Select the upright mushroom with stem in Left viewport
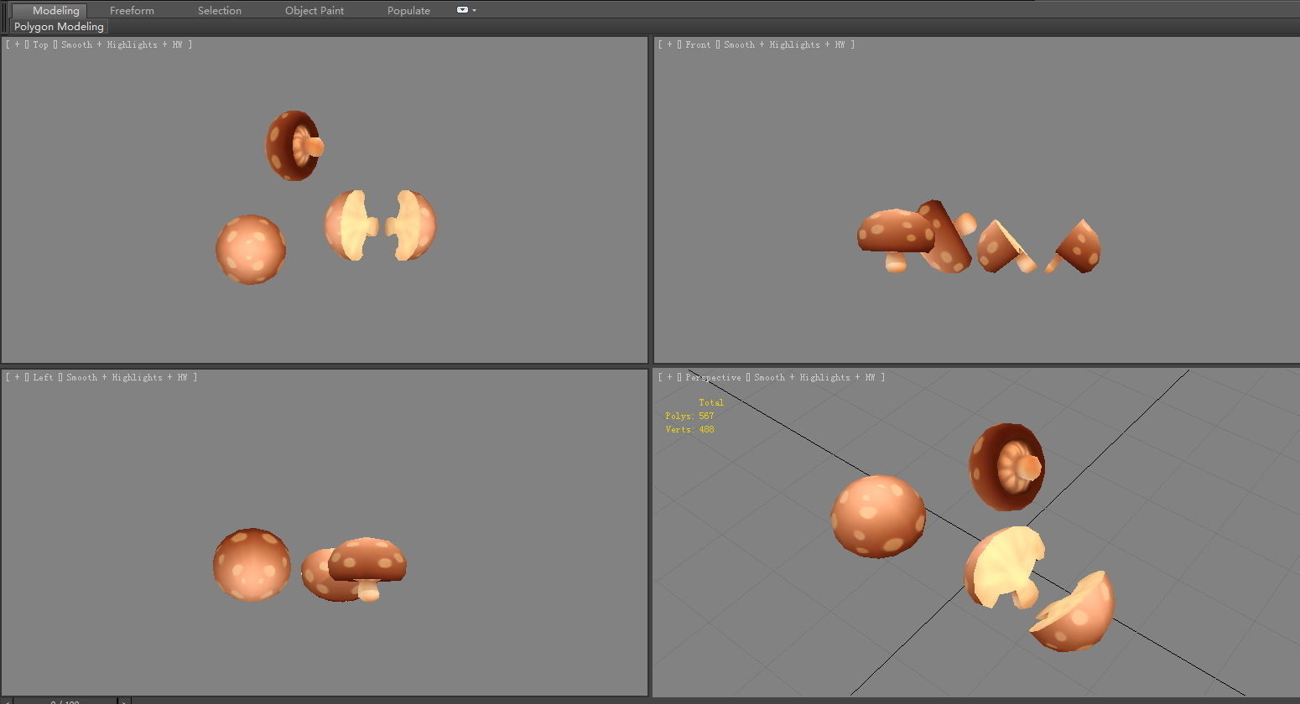This screenshot has width=1300, height=704. coord(367,570)
